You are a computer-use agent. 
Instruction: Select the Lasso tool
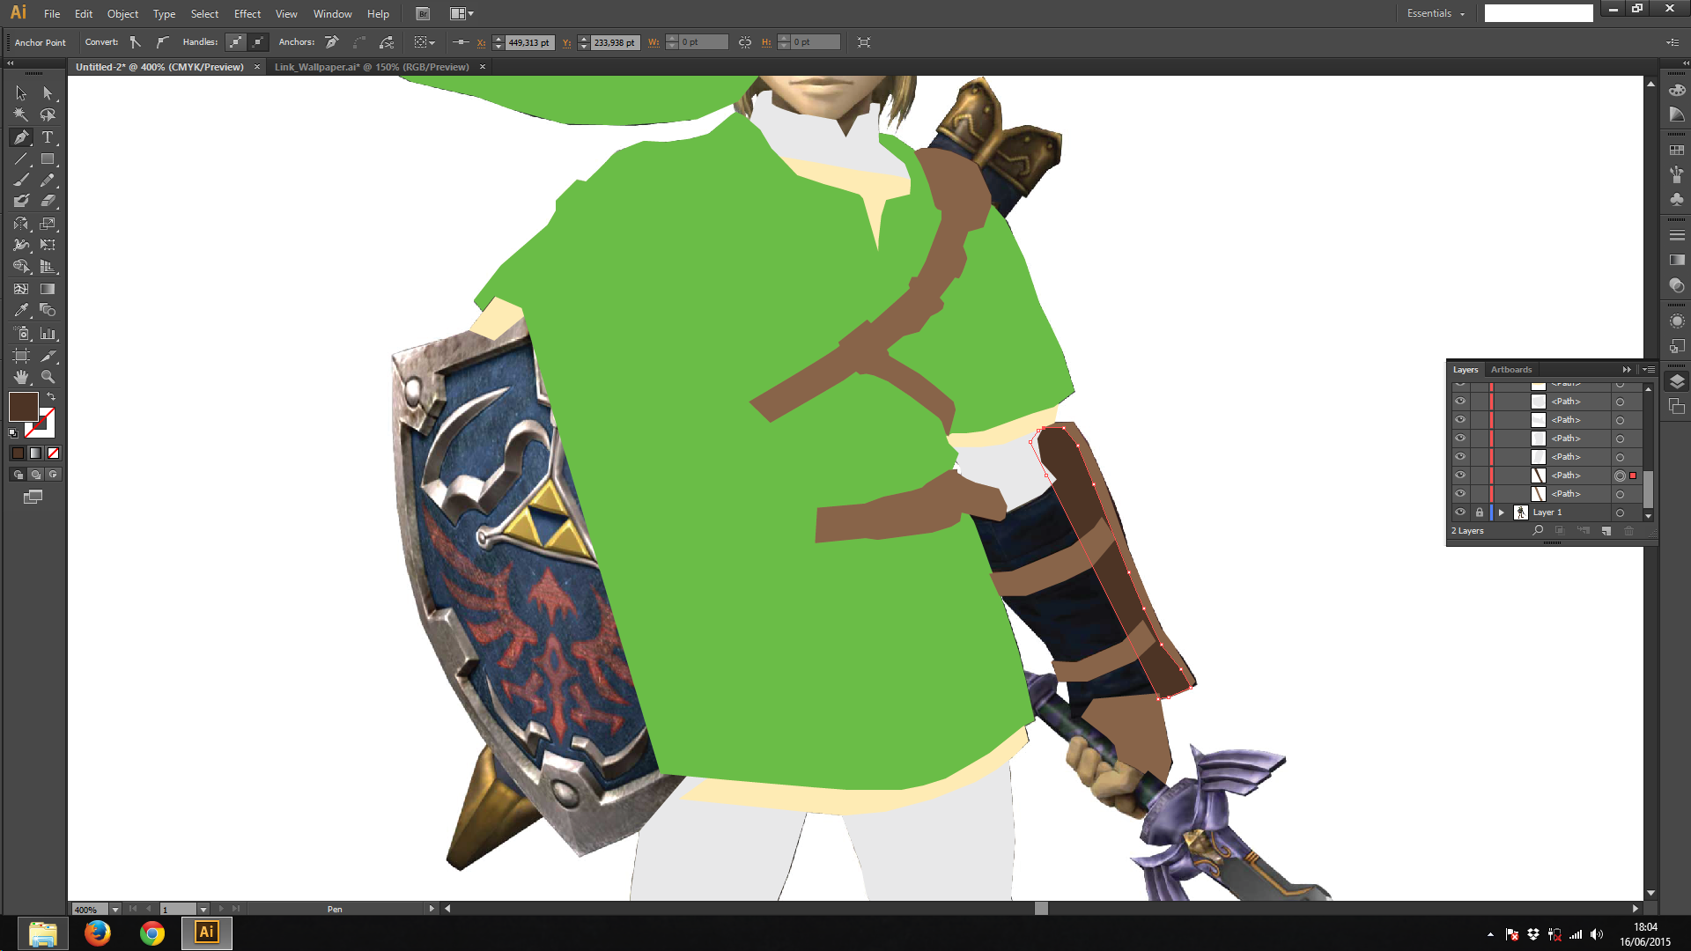(x=48, y=115)
